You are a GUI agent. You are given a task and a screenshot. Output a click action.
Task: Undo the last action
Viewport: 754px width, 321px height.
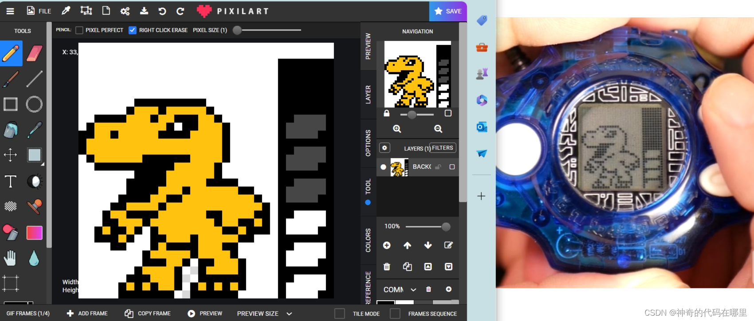tap(162, 11)
